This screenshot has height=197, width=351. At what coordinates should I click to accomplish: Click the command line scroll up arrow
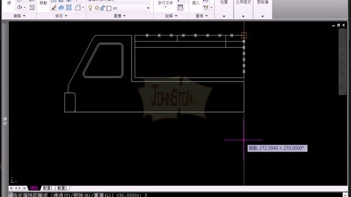coord(345,195)
